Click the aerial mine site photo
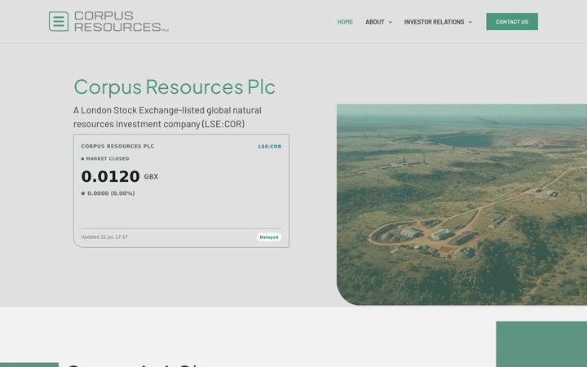This screenshot has height=367, width=587. point(461,205)
